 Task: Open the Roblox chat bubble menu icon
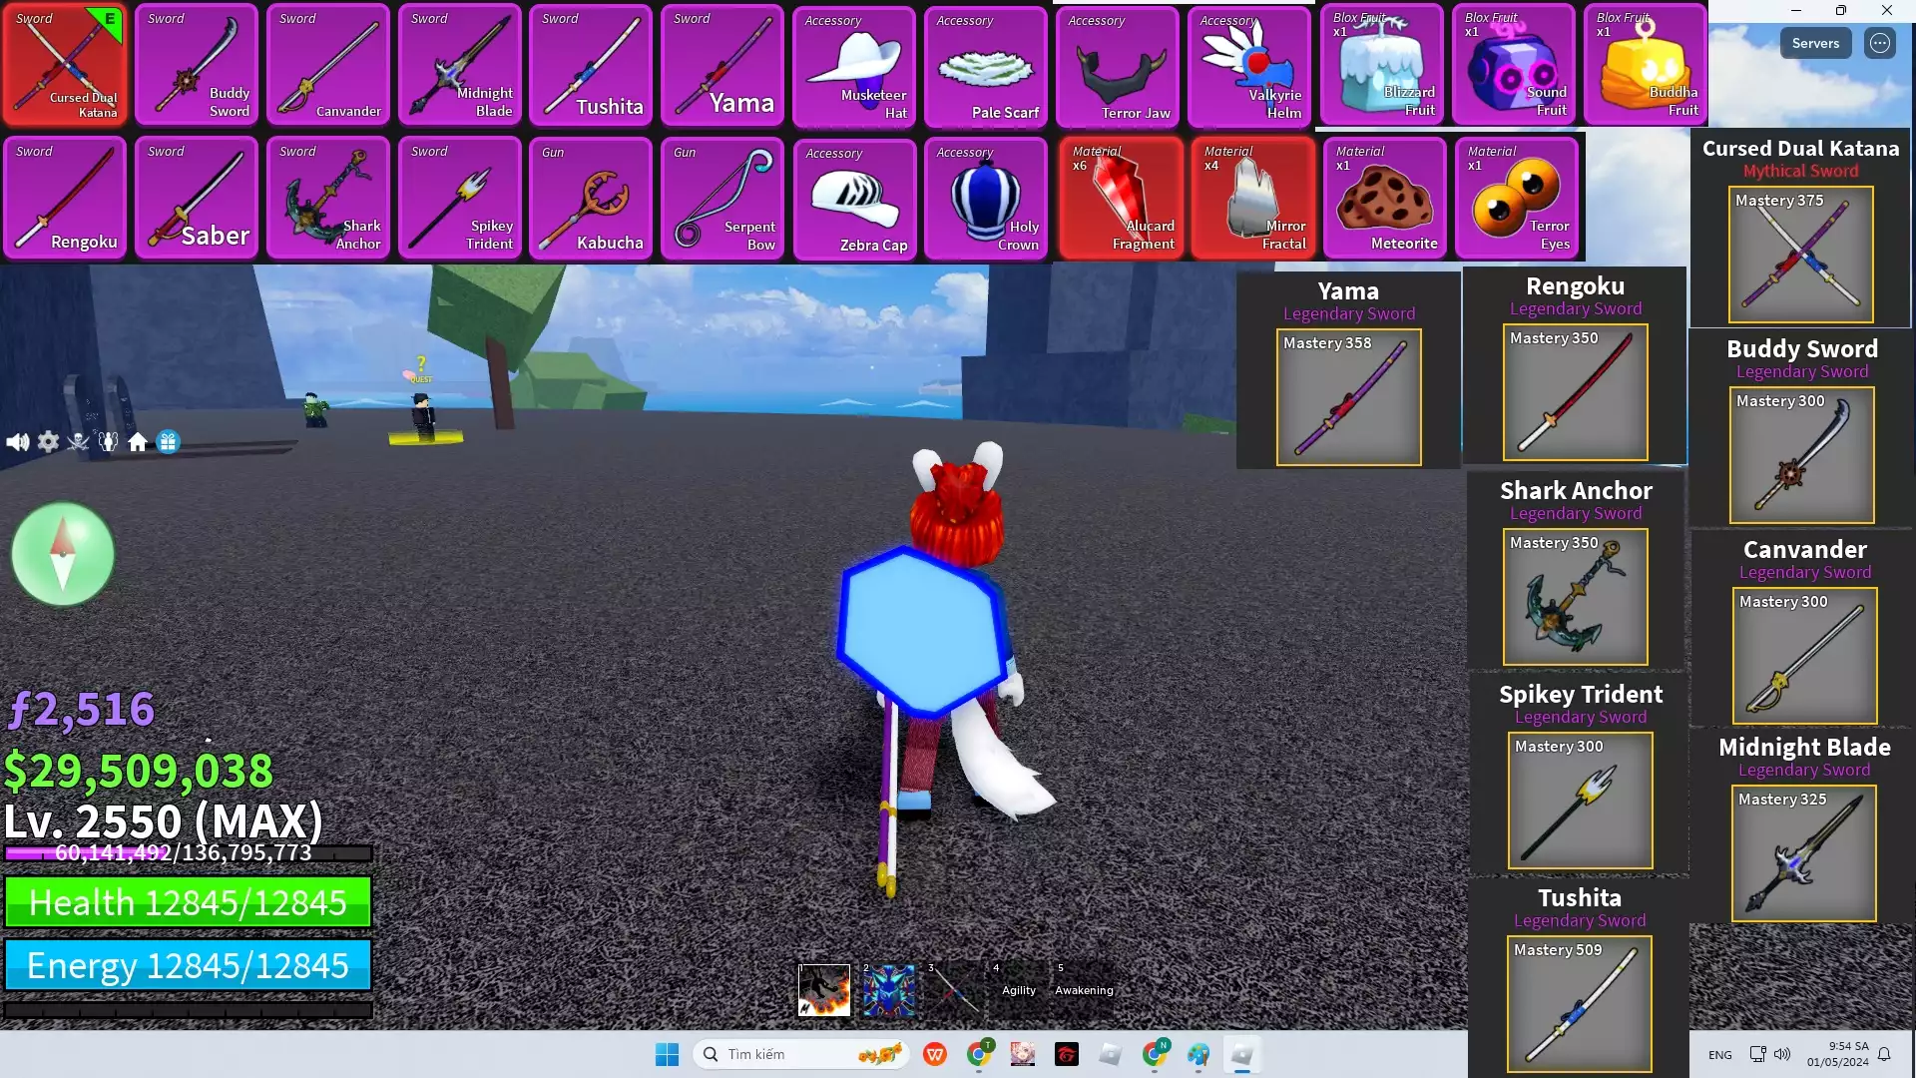click(x=1880, y=43)
